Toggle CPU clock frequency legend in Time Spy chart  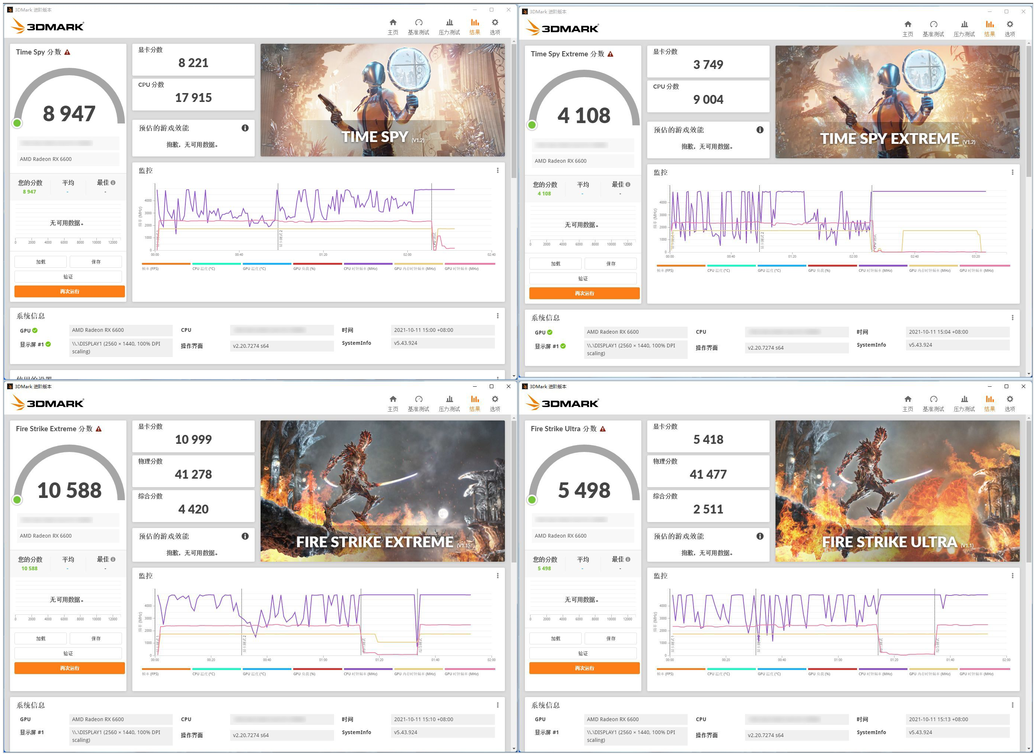click(368, 267)
